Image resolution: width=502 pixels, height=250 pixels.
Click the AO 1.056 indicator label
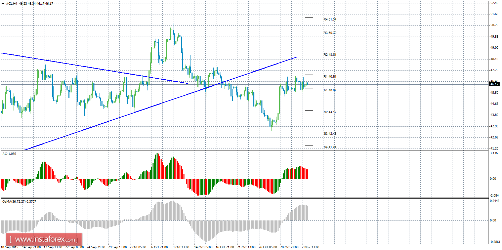coord(9,154)
